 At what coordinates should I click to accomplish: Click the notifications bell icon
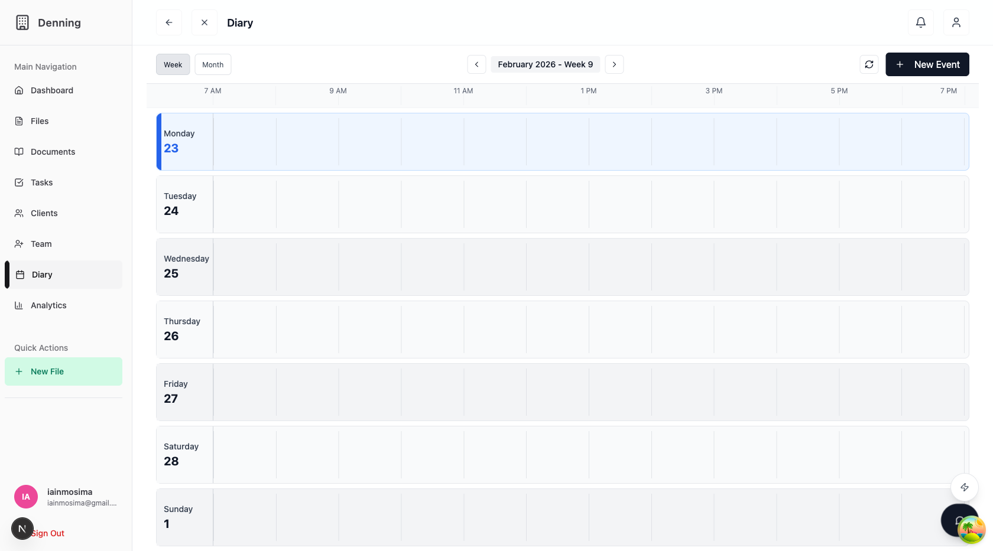pyautogui.click(x=920, y=22)
